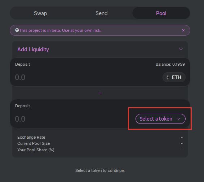Click the beta risk warning text
The width and height of the screenshot is (204, 182).
coord(60,30)
